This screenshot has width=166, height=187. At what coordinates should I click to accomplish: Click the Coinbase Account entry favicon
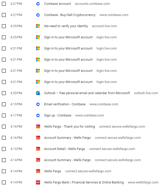tap(38, 4)
